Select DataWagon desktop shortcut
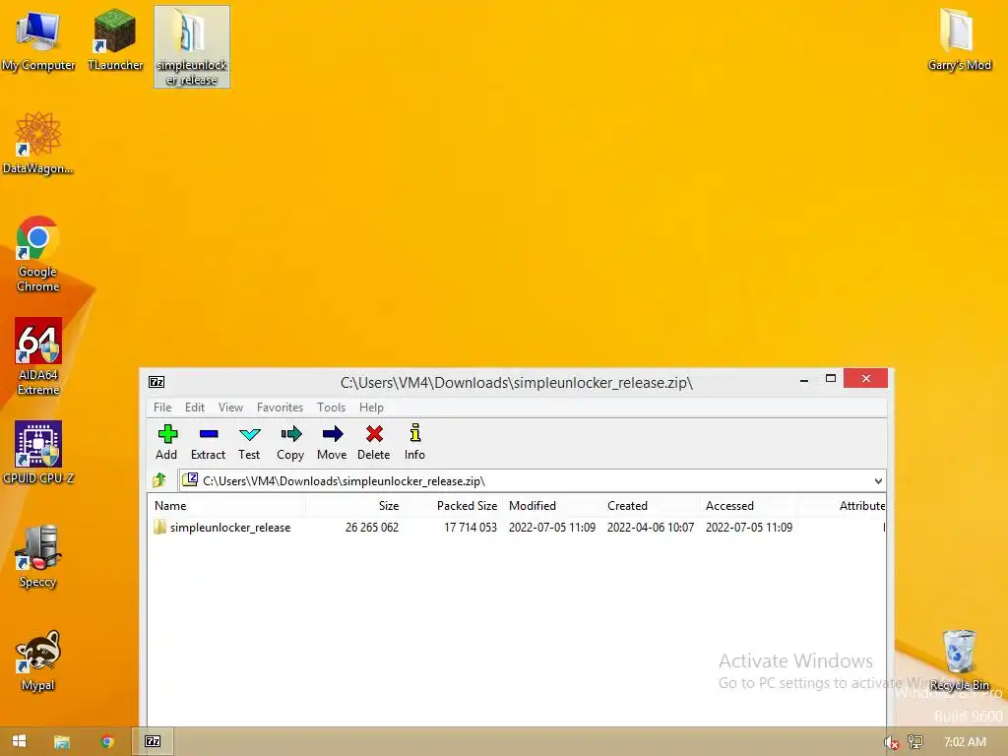Viewport: 1008px width, 756px height. [38, 144]
